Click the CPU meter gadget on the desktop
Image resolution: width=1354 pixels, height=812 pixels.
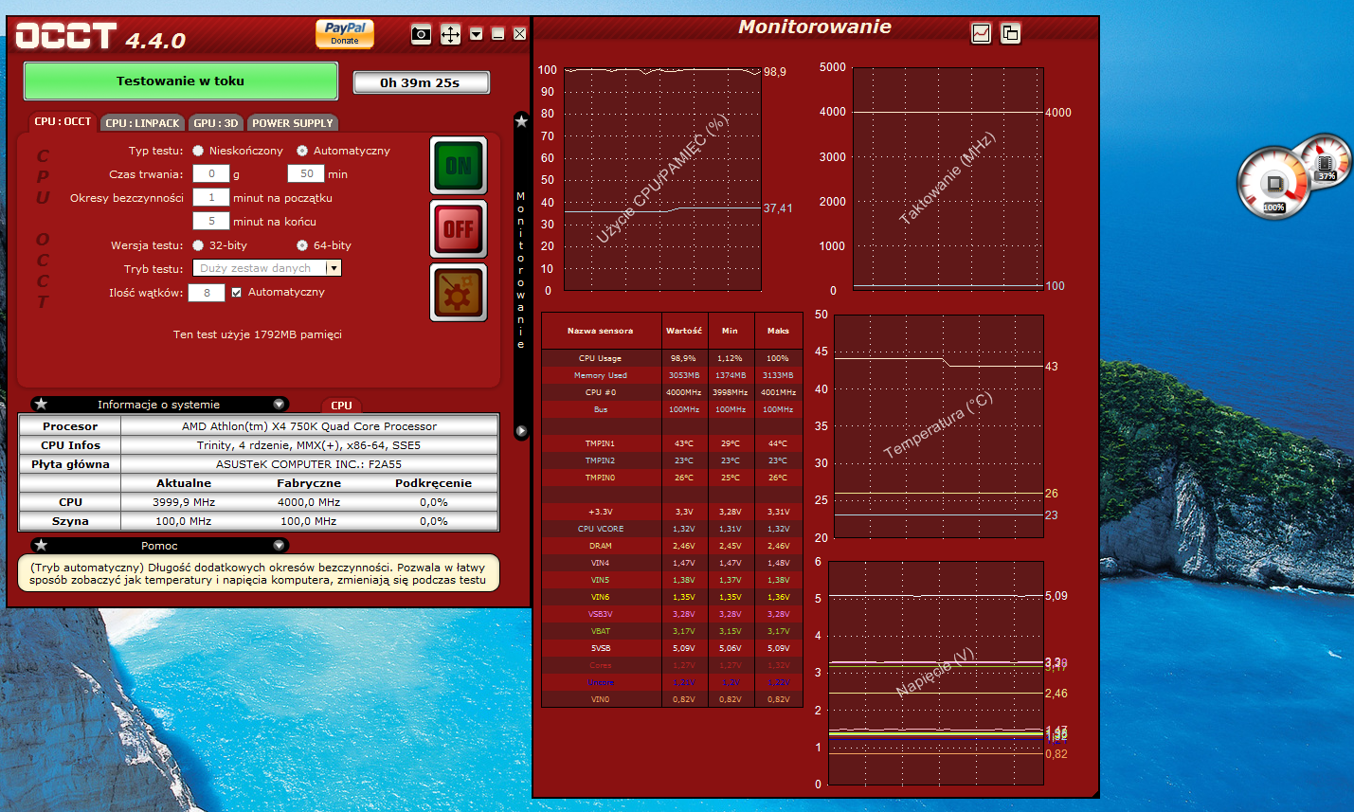[1274, 184]
